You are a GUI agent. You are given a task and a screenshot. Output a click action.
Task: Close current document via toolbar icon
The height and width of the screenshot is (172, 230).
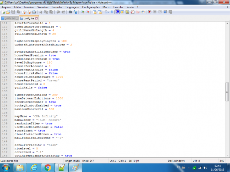(x=24, y=12)
